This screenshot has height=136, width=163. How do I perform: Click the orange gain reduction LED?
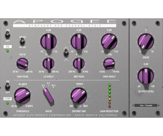[109, 99]
